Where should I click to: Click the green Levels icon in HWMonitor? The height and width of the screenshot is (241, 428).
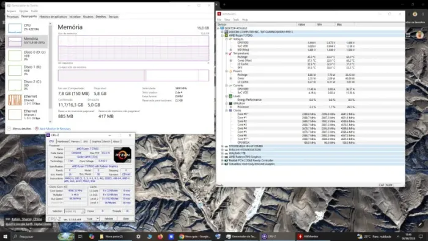tap(231, 96)
